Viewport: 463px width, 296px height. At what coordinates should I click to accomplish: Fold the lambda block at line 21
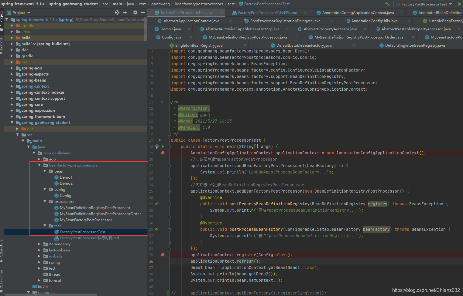click(169, 166)
